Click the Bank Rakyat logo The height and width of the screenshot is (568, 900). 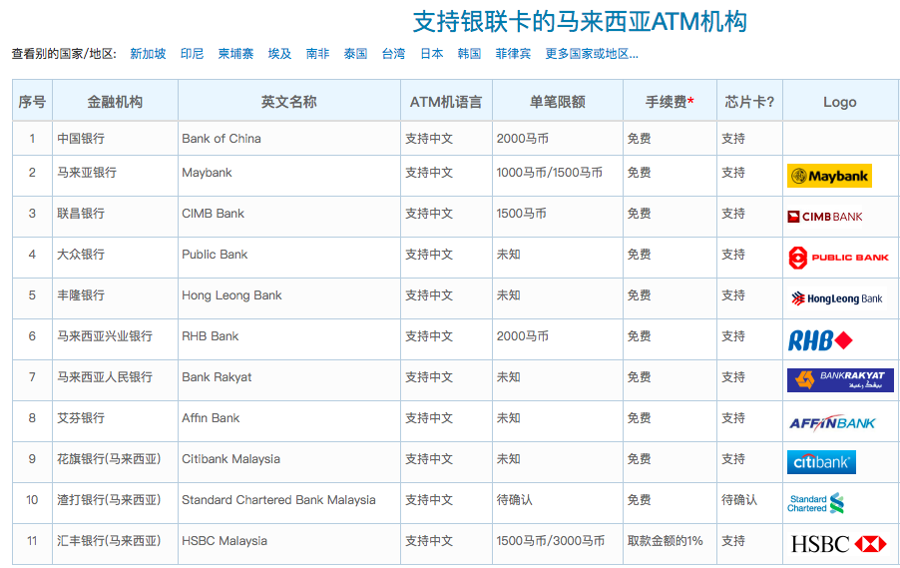pos(839,380)
